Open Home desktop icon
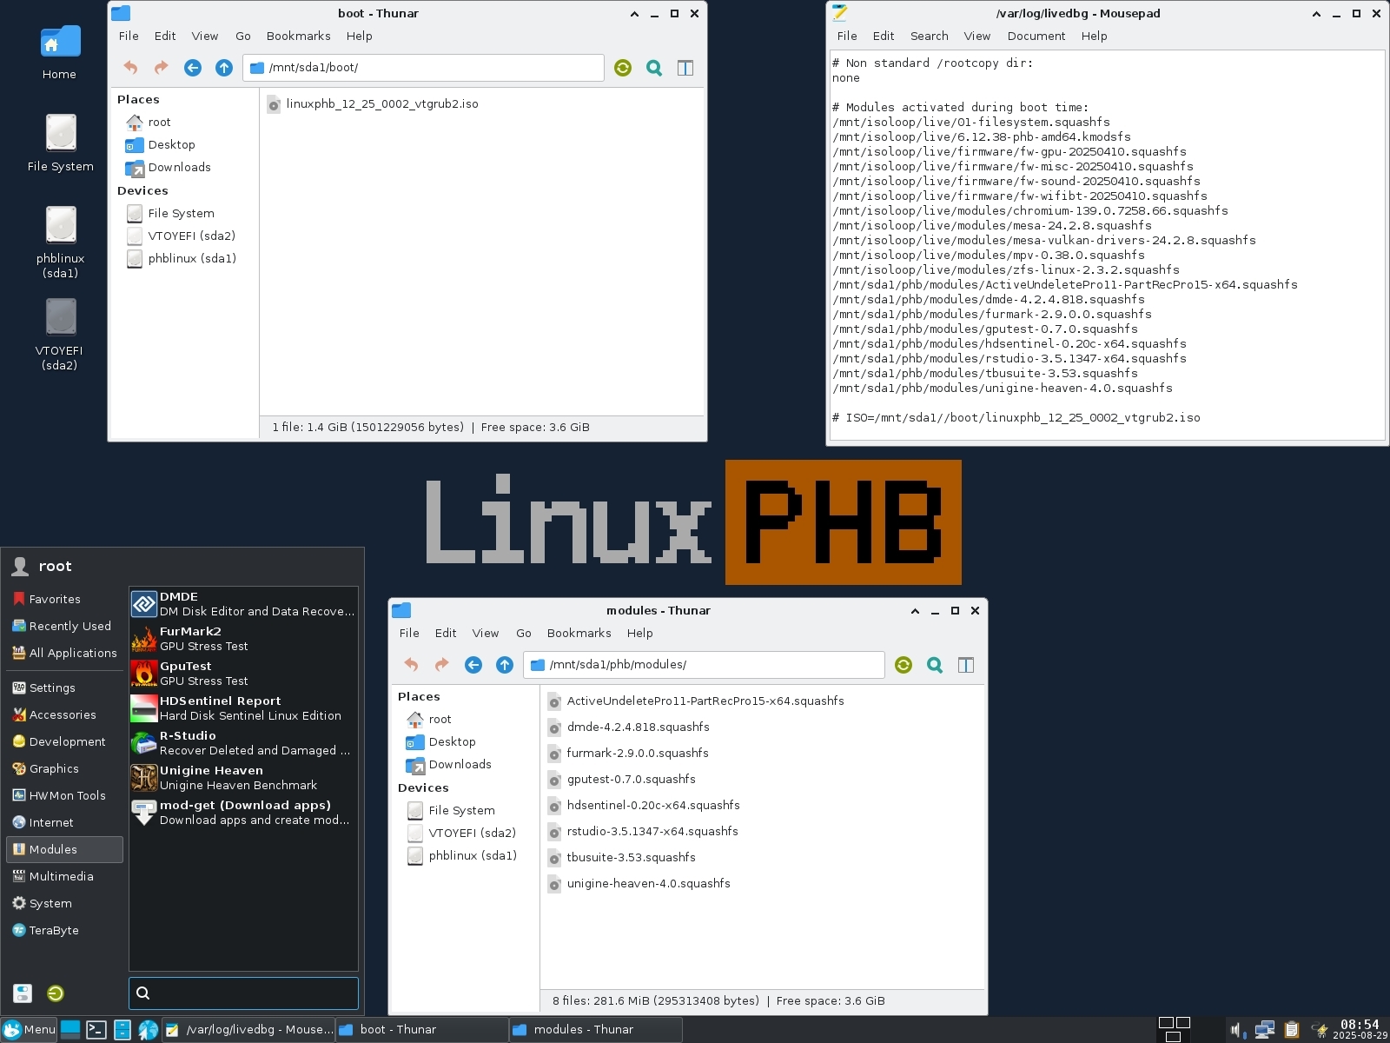 pos(60,52)
